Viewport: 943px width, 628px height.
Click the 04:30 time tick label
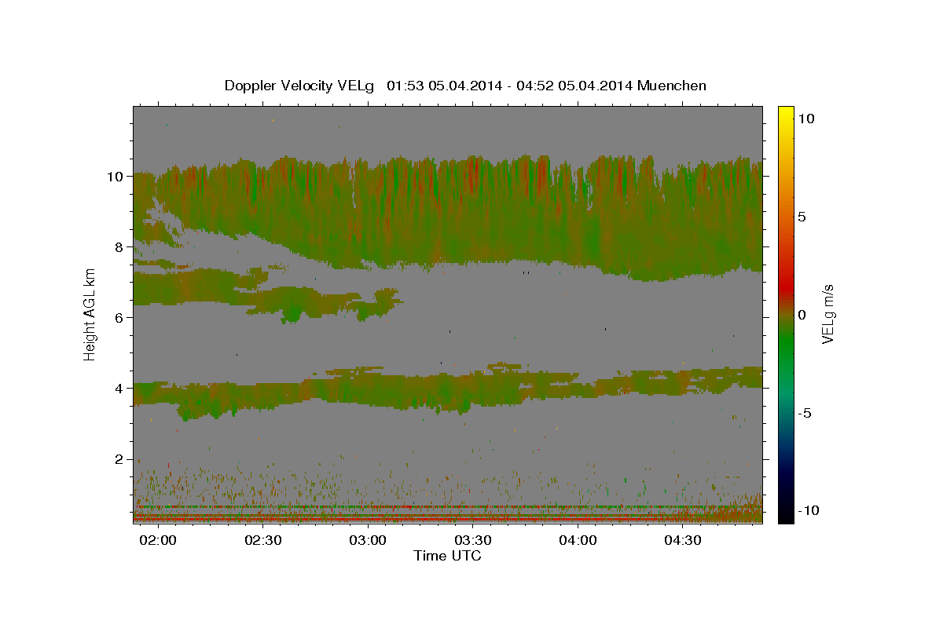pyautogui.click(x=683, y=540)
